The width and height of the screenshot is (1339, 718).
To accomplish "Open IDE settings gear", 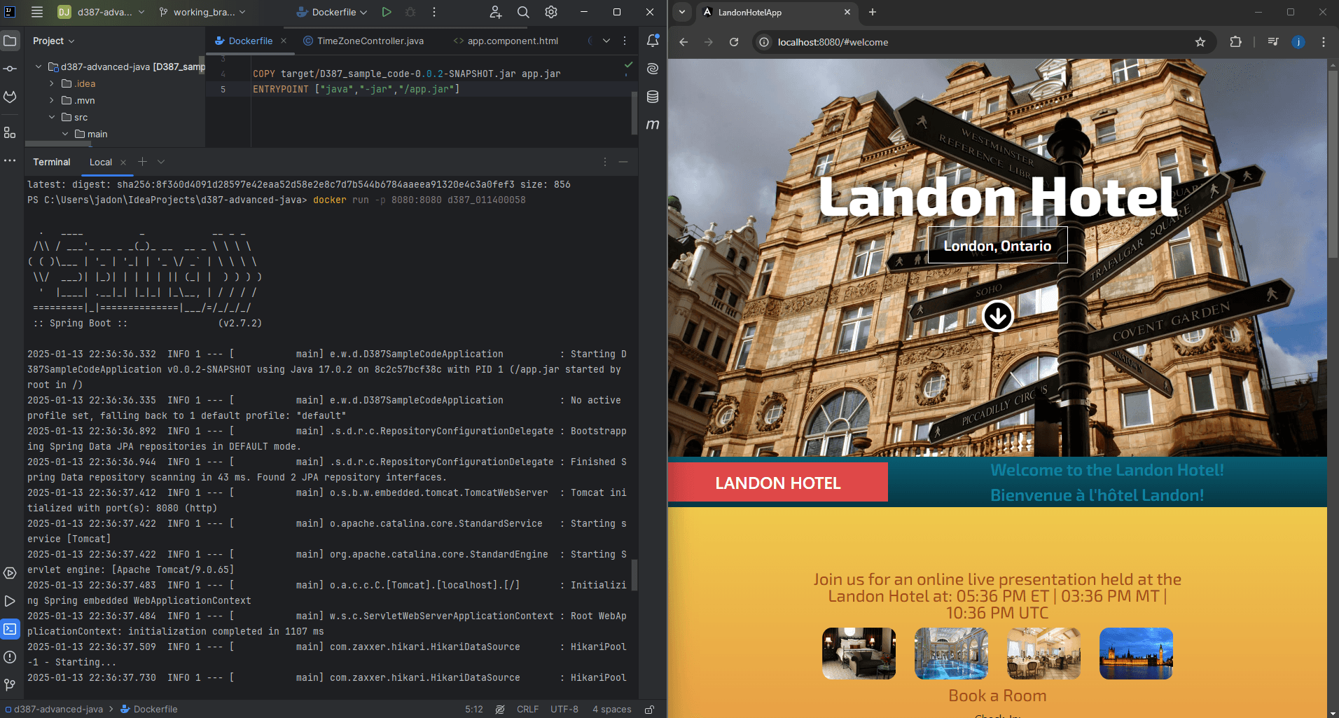I will pos(551,12).
